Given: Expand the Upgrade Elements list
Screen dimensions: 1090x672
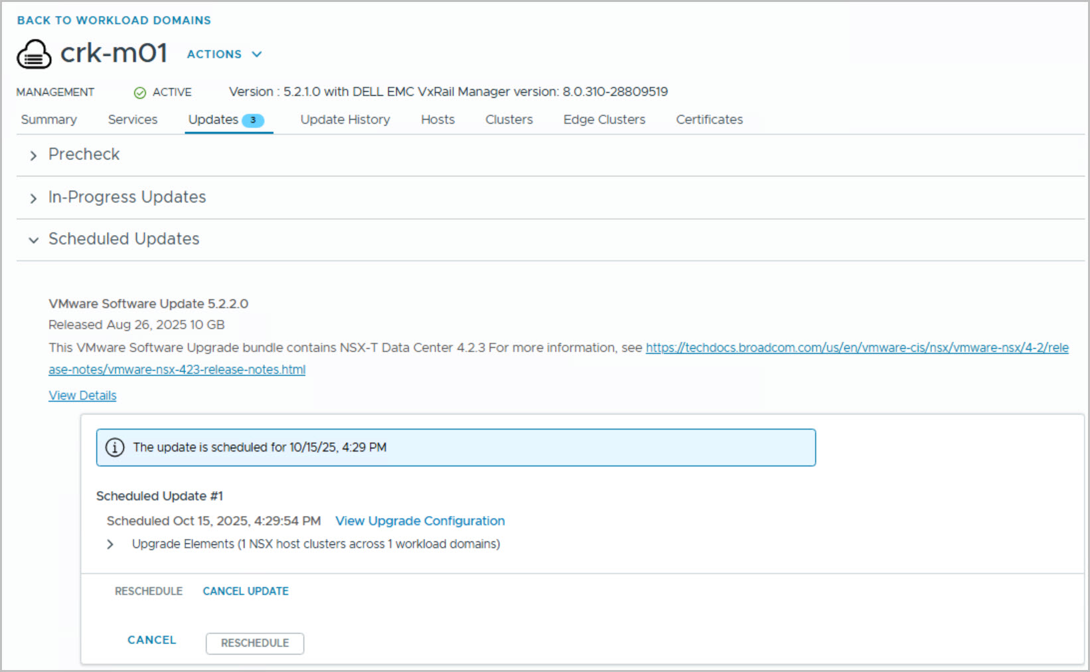Looking at the screenshot, I should [110, 545].
